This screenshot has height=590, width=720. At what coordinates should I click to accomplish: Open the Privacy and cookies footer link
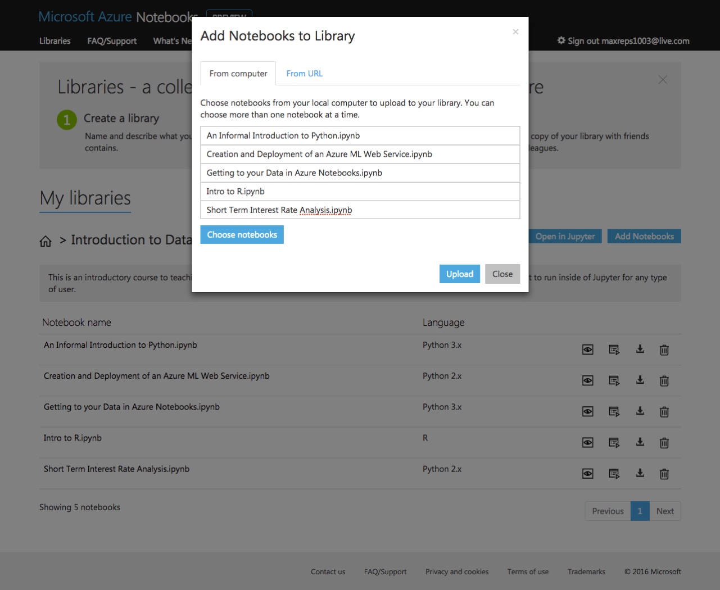[x=457, y=572]
